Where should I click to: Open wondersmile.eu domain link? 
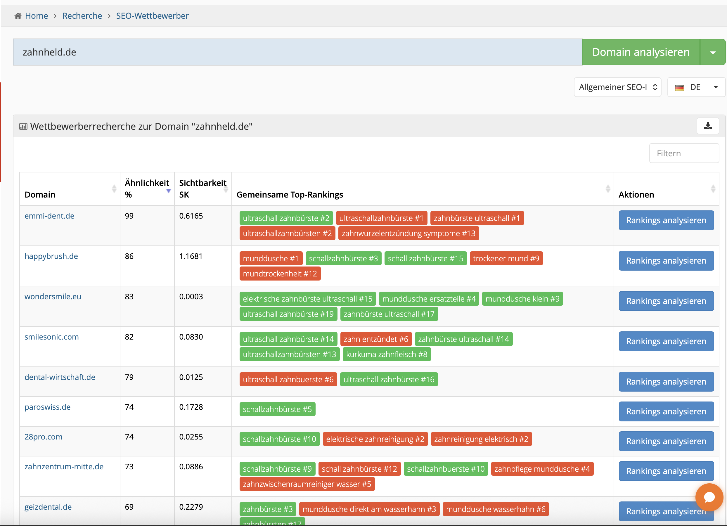53,297
